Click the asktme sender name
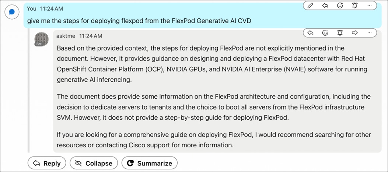This screenshot has height=172, width=388. point(66,36)
